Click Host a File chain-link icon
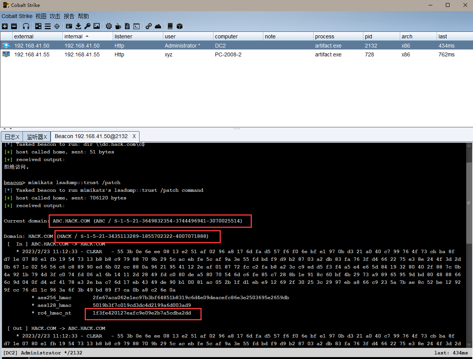Image resolution: width=473 pixels, height=359 pixels. (x=149, y=26)
